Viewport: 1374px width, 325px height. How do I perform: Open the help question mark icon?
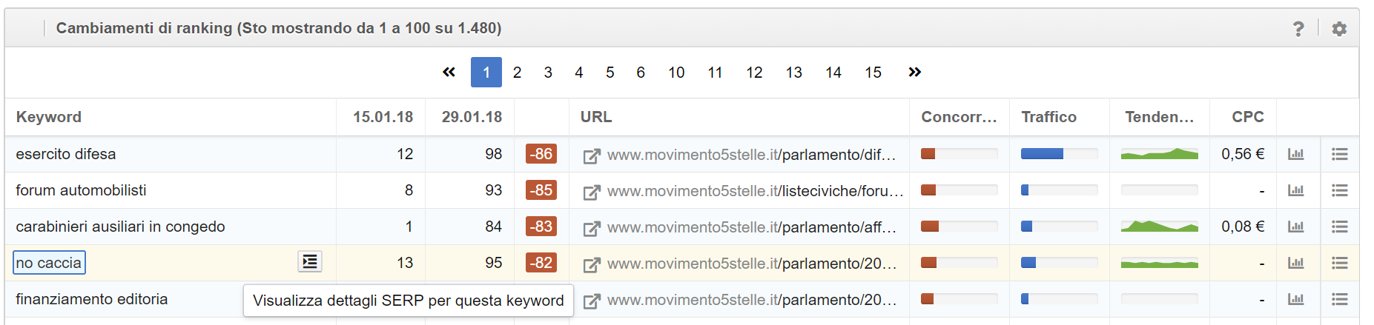tap(1298, 29)
